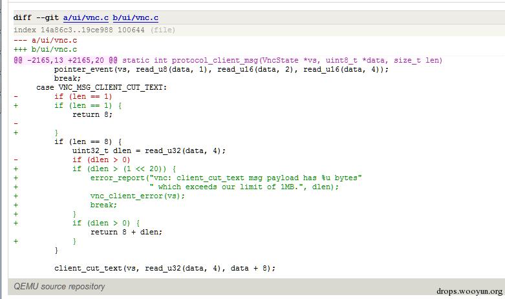Click the removed 'if (dlen > 0)' line

[x=101, y=160]
